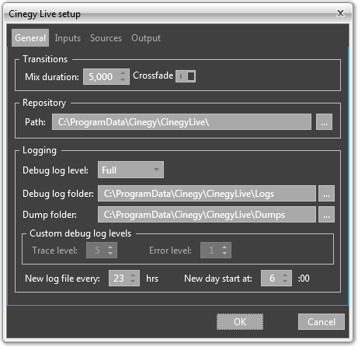Viewport: 358px width, 347px height.
Task: Toggle the Crossfade switch
Action: point(186,76)
